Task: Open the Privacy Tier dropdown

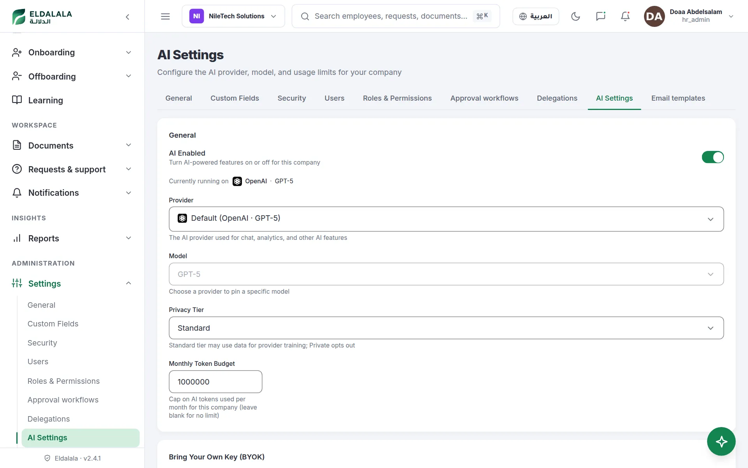Action: (446, 328)
